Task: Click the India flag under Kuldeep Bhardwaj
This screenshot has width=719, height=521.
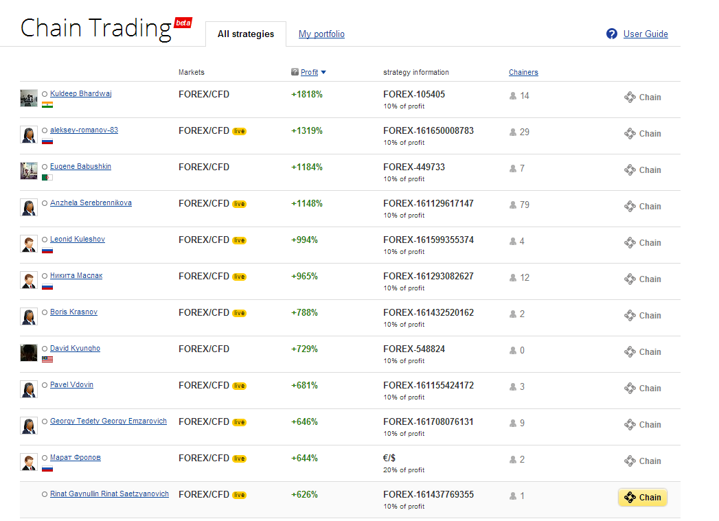Action: point(47,105)
